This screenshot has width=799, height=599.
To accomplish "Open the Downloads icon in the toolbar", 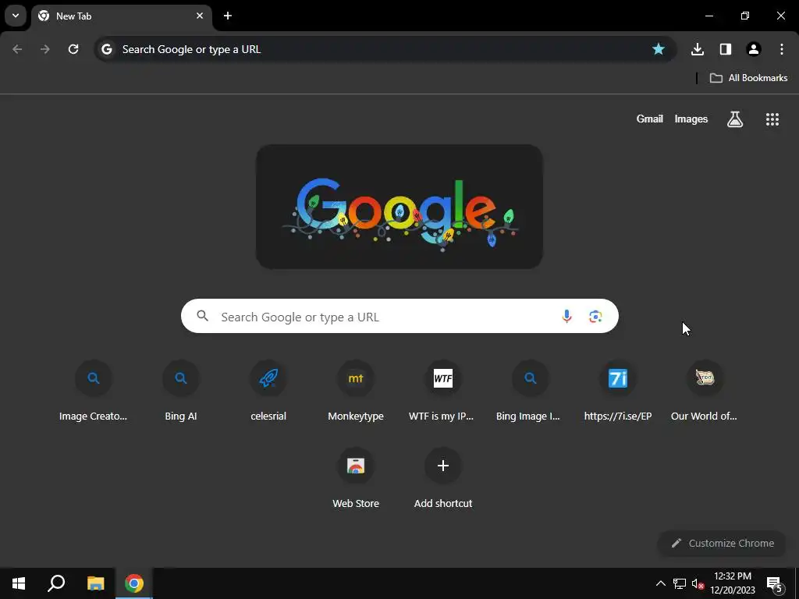I will (x=697, y=49).
